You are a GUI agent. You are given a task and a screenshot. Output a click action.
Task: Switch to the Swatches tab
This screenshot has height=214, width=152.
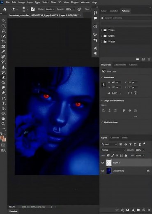pyautogui.click(x=114, y=11)
